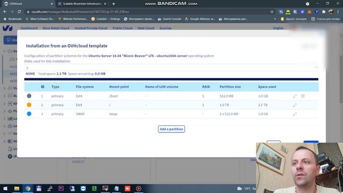The height and width of the screenshot is (193, 343).
Task: Edit the swap partition with its pencil icon
Action: tap(295, 114)
